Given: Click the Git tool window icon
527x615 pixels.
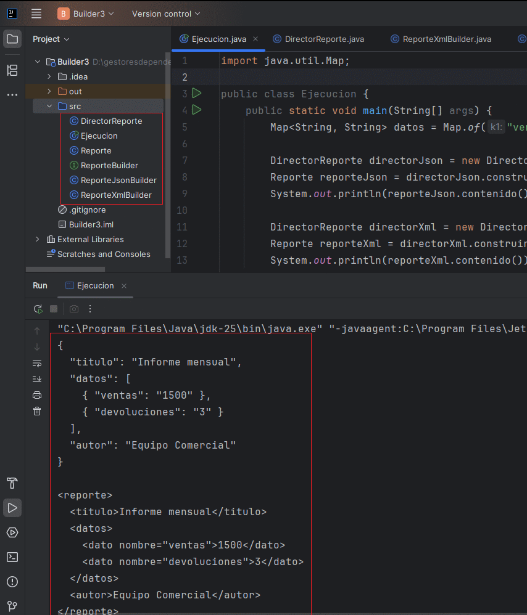Looking at the screenshot, I should tap(12, 606).
